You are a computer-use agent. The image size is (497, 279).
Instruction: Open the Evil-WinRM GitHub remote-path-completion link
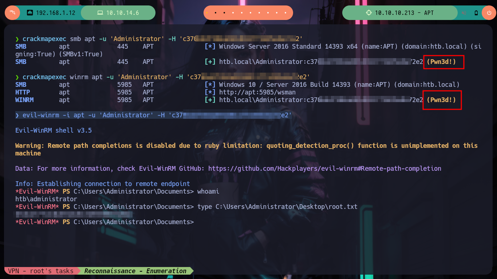[x=324, y=169]
